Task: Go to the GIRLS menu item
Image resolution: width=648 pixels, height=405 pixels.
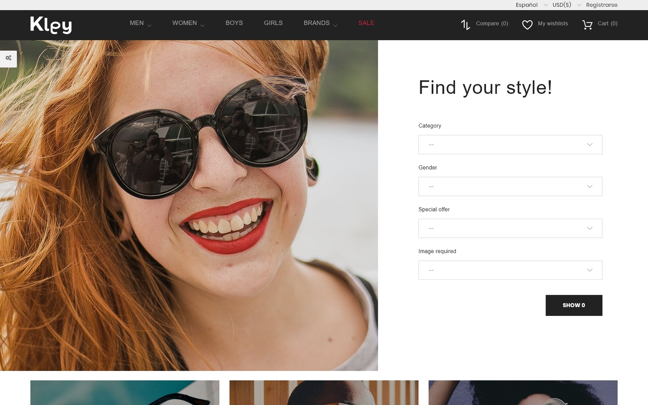Action: pos(273,23)
